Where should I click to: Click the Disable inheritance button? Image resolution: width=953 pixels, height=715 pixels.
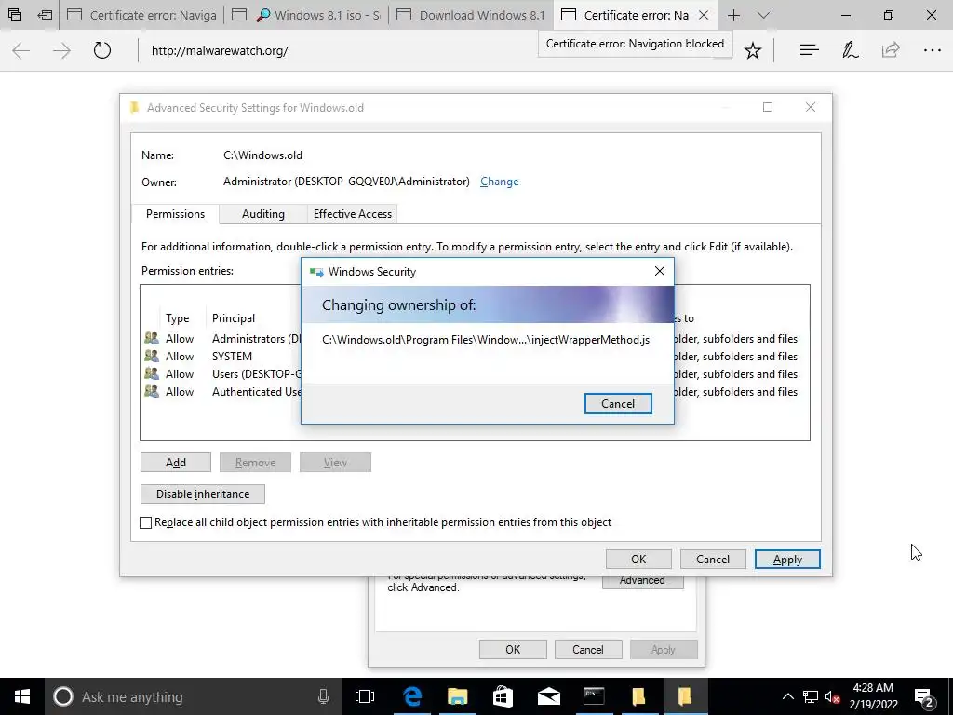[x=202, y=493]
